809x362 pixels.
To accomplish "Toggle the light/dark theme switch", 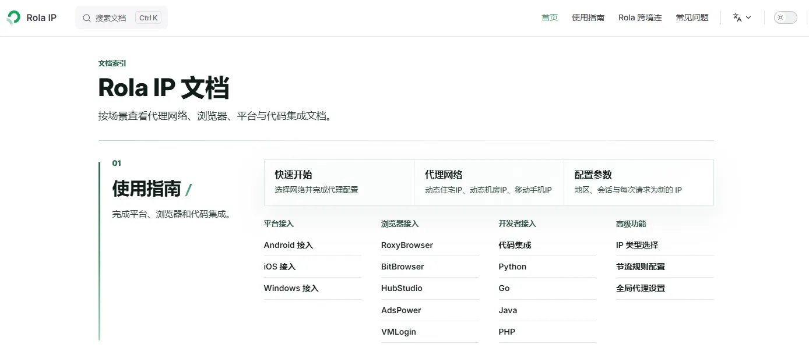I will click(785, 17).
